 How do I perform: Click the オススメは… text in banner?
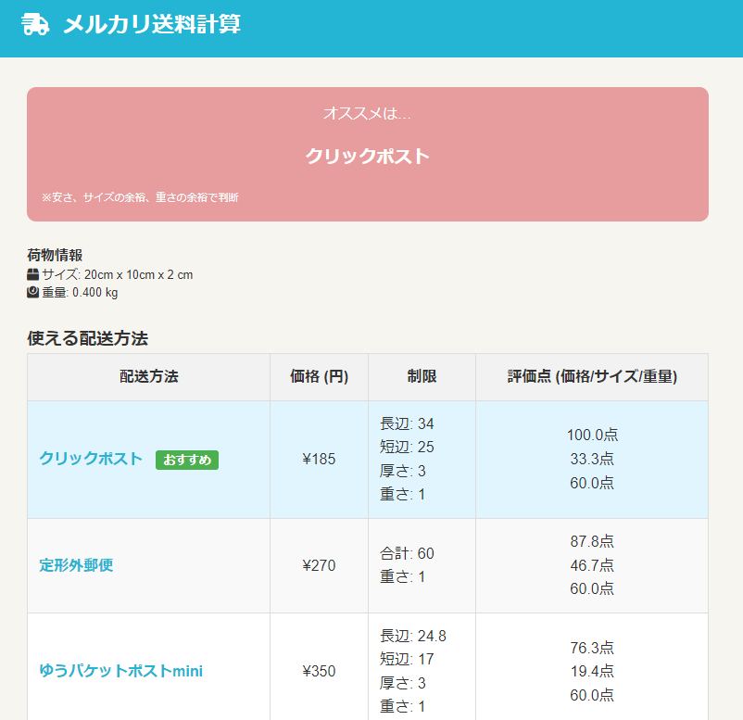(367, 113)
